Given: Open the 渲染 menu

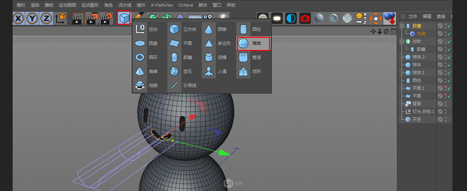Looking at the screenshot, I should [35, 5].
